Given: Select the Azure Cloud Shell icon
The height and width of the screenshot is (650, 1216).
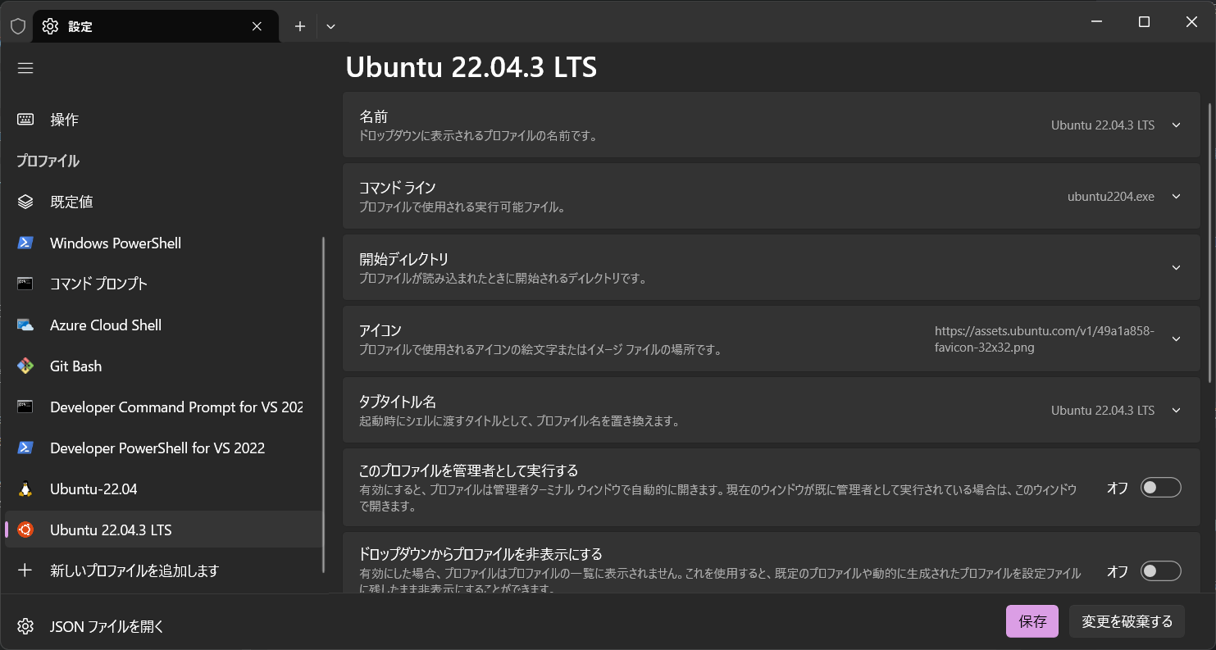Looking at the screenshot, I should click(25, 325).
